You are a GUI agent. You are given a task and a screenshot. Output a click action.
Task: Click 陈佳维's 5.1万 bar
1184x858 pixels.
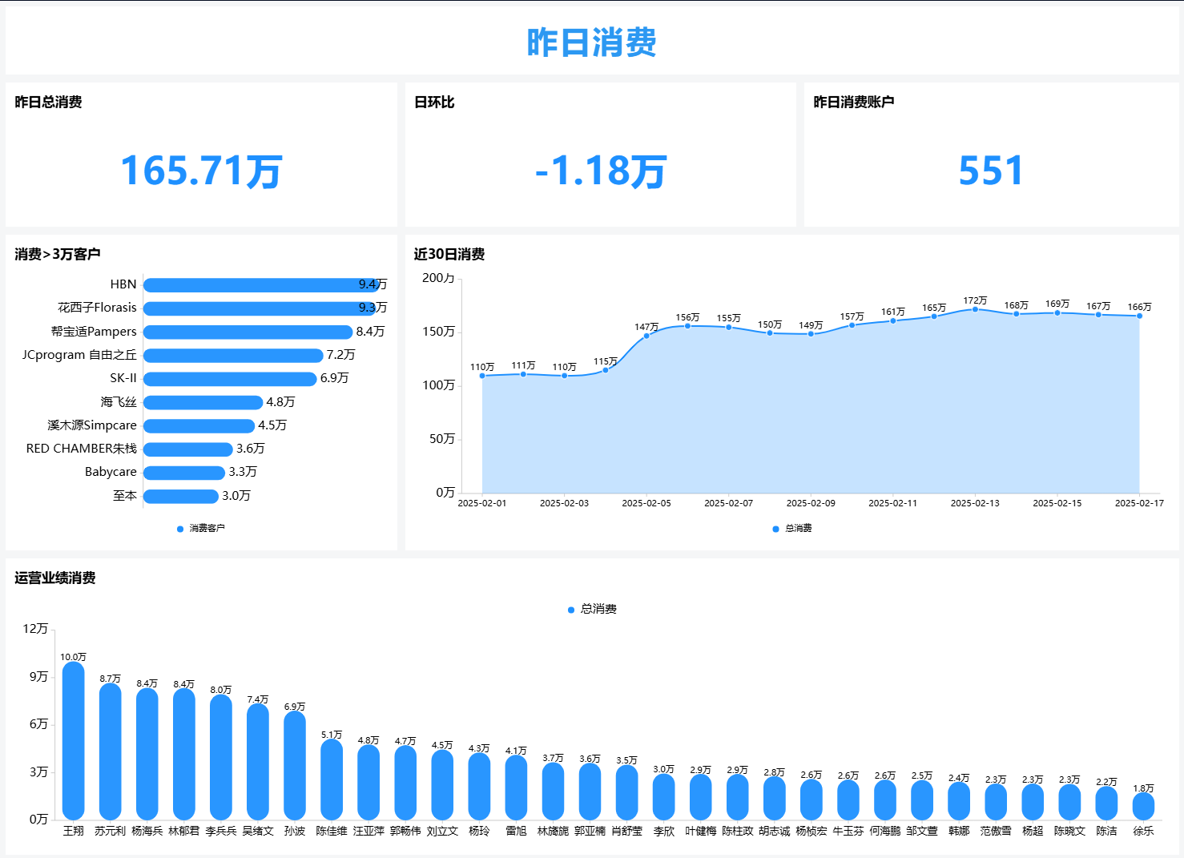click(332, 779)
